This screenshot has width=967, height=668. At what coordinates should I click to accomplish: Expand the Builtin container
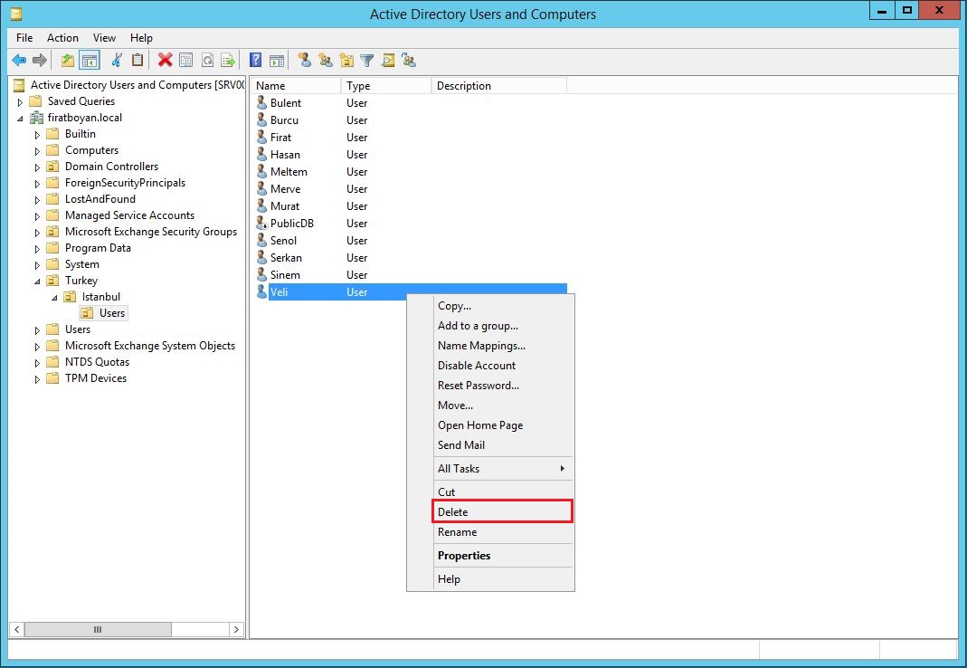(37, 135)
